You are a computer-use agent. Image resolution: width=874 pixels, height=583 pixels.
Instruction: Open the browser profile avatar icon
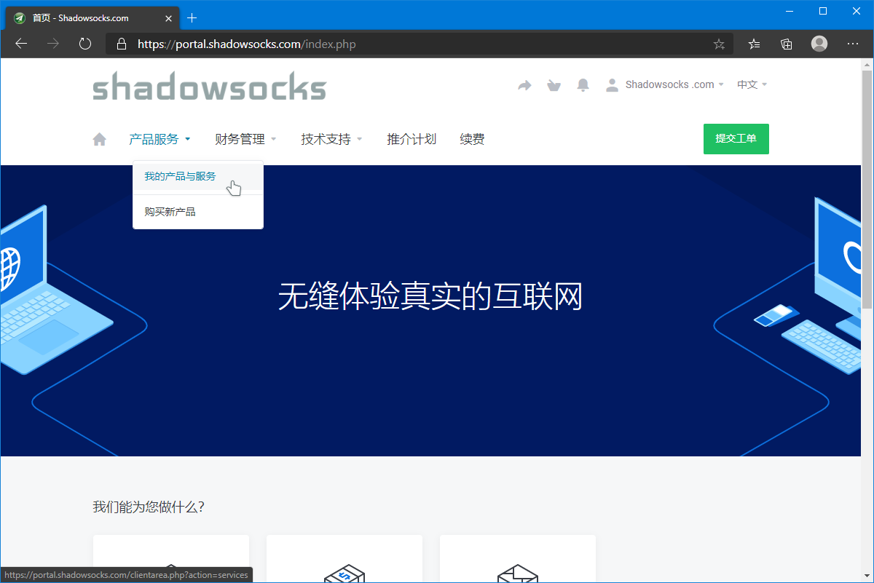pyautogui.click(x=819, y=44)
